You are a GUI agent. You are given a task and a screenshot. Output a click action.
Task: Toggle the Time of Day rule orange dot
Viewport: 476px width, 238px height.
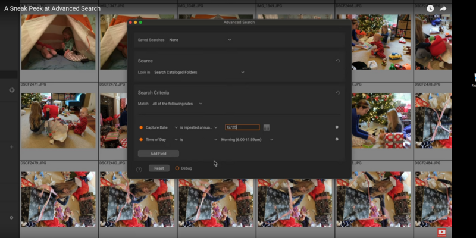tap(141, 140)
